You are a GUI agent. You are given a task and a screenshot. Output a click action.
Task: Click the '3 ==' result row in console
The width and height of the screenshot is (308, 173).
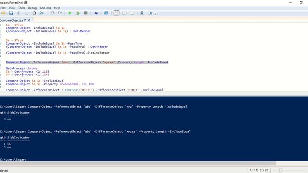pyautogui.click(x=7, y=119)
